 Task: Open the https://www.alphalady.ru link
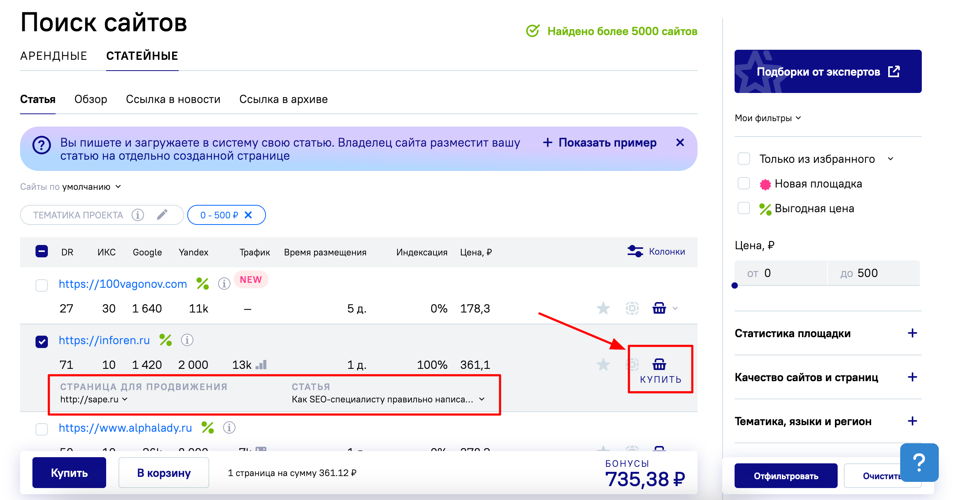125,427
